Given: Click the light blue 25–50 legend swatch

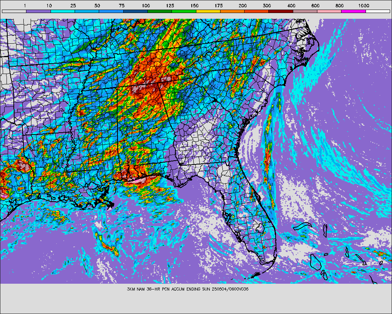Looking at the screenshot, I should [87, 11].
